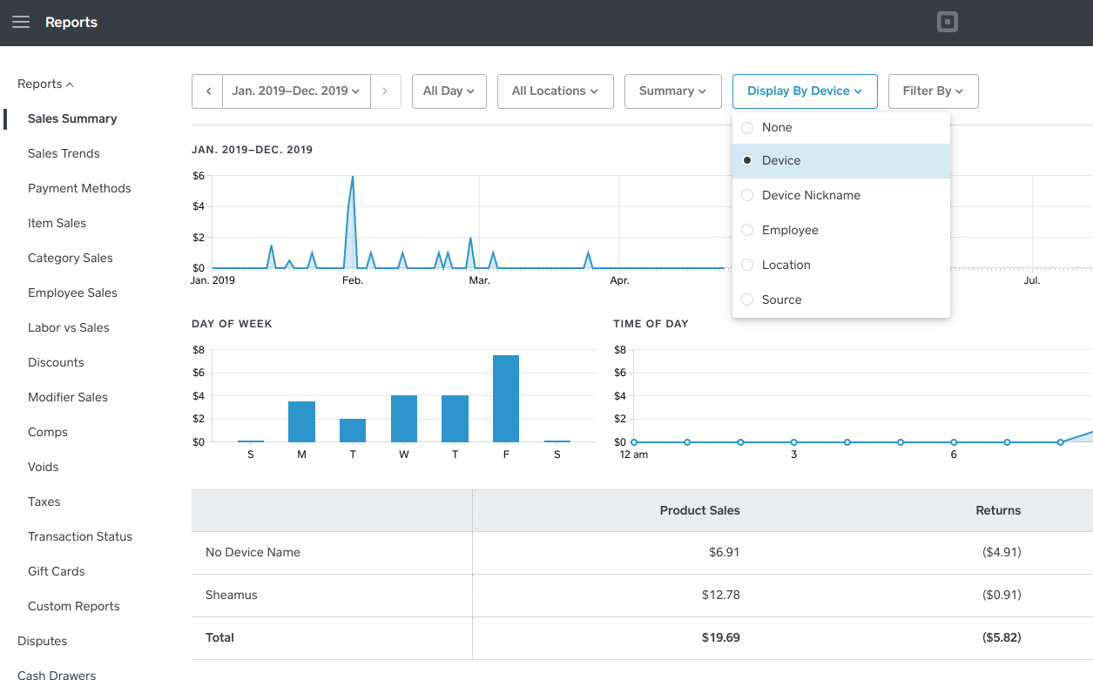This screenshot has width=1093, height=680.
Task: Collapse the Reports sidebar section
Action: click(x=45, y=84)
